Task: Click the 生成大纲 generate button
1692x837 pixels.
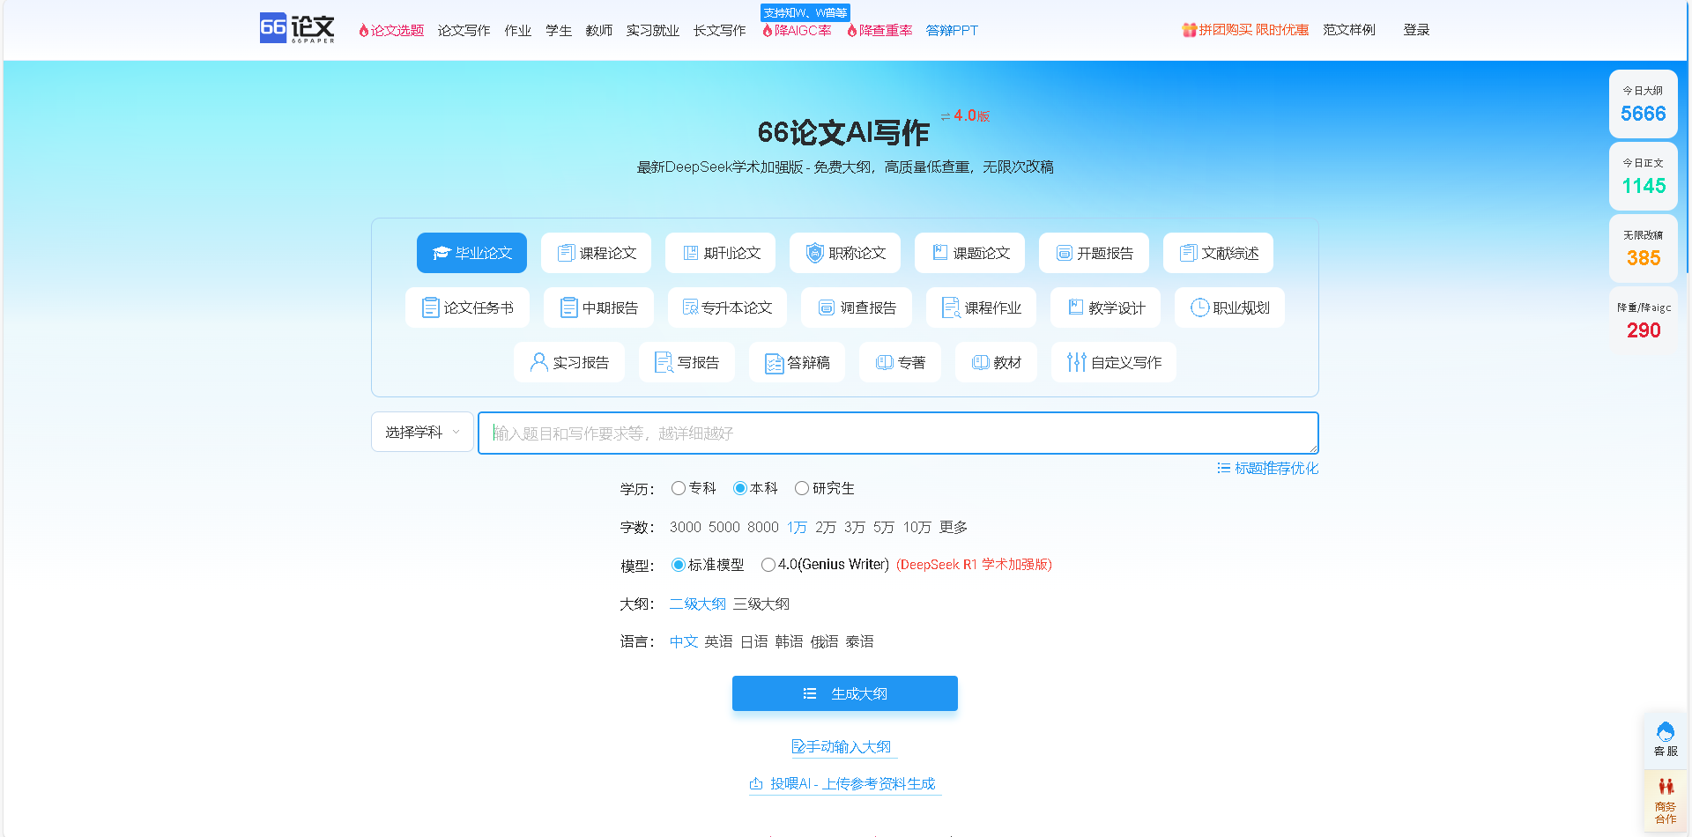Action: tap(844, 693)
